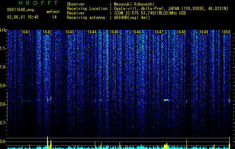Image resolution: width=235 pixels, height=149 pixels.
Task: Click the 1644 time marker
Action: pos(92,32)
